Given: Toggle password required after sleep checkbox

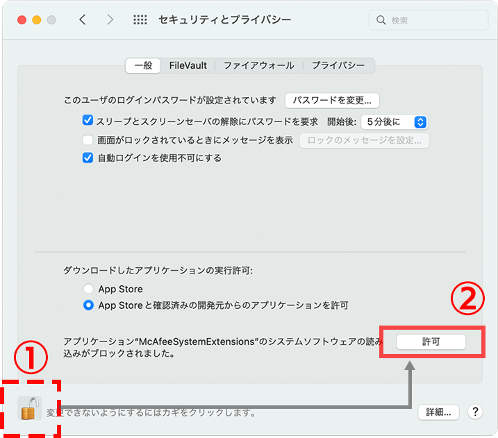Looking at the screenshot, I should tap(88, 121).
